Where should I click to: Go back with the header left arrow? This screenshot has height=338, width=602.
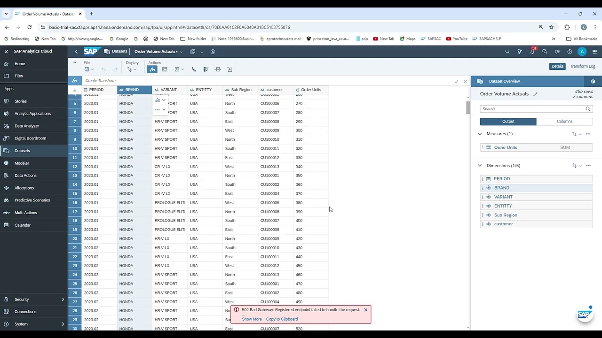(x=76, y=52)
